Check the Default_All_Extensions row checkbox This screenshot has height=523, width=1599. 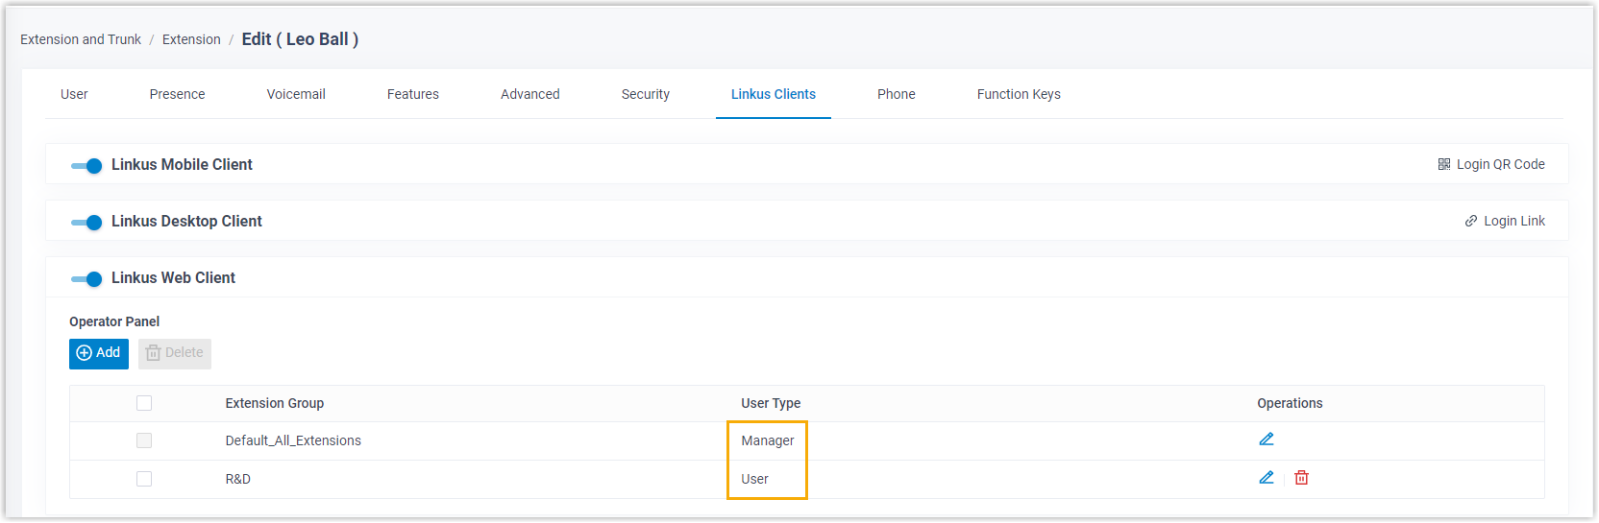(x=144, y=440)
